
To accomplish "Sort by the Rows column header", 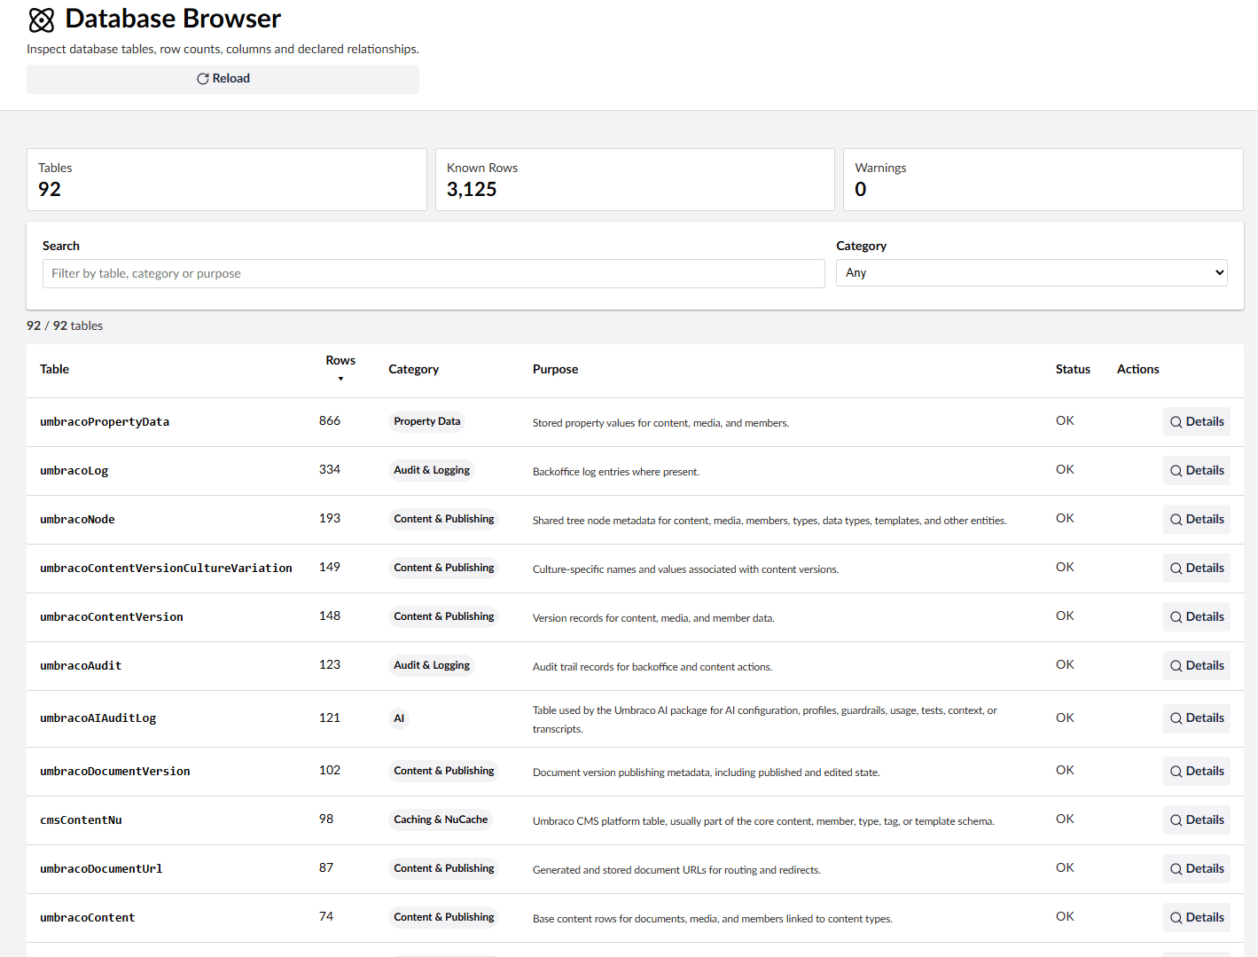I will 340,368.
